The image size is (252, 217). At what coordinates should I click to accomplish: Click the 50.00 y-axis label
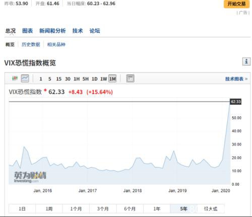[236, 118]
